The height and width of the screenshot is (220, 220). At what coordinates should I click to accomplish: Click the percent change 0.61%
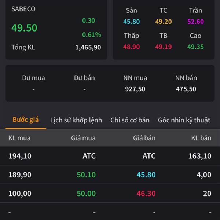91,35
